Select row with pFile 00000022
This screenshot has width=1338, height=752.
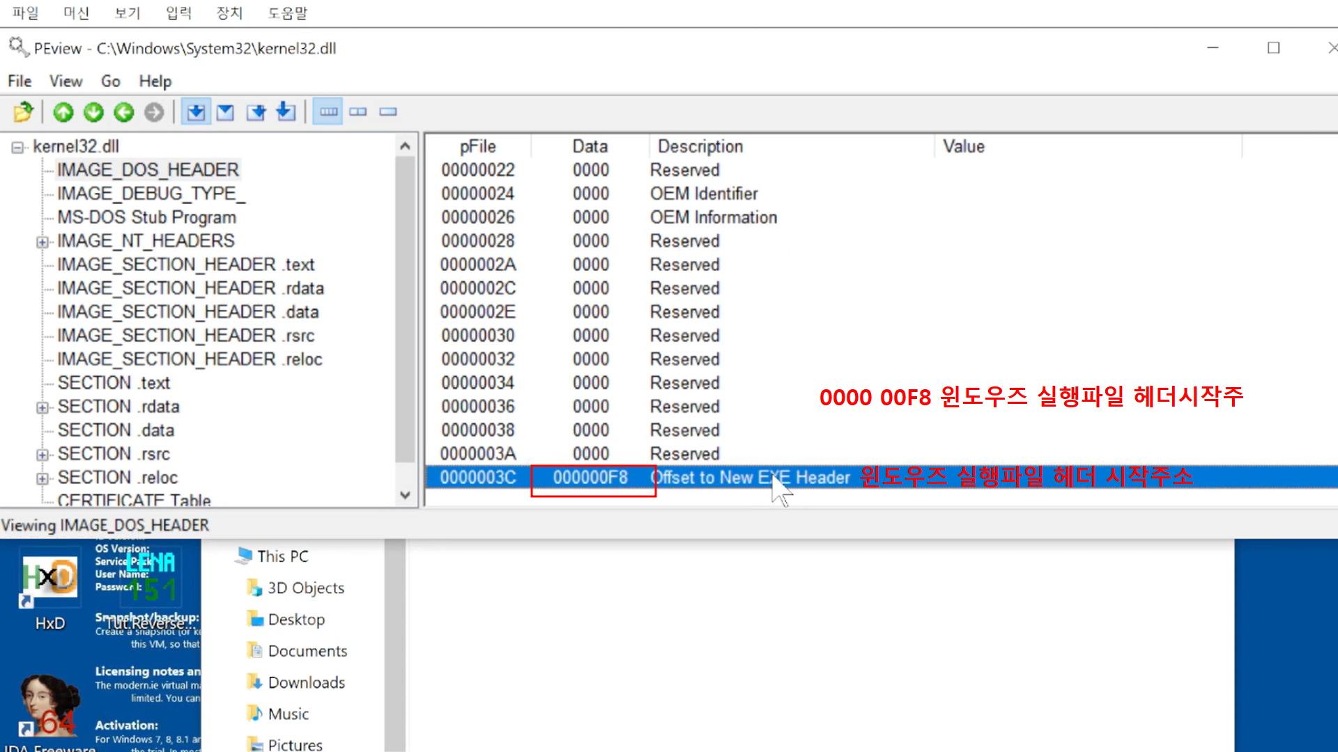pyautogui.click(x=882, y=170)
